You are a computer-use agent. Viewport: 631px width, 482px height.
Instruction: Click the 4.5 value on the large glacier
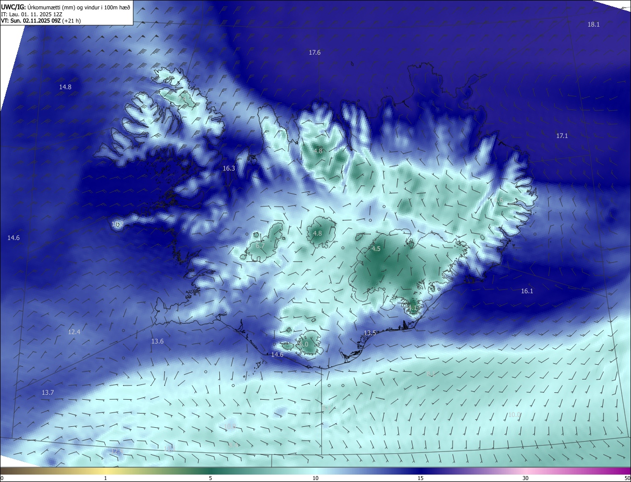376,249
